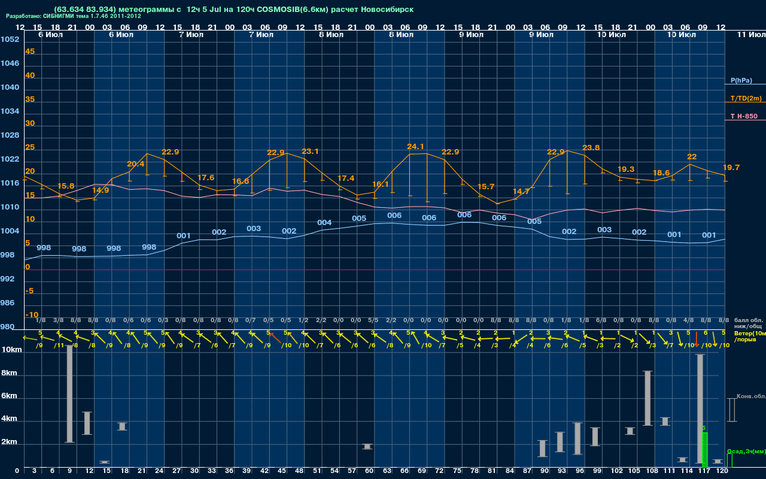This screenshot has width=766, height=479.
Task: Select hour 120 on the bottom axis
Action: pos(722,471)
